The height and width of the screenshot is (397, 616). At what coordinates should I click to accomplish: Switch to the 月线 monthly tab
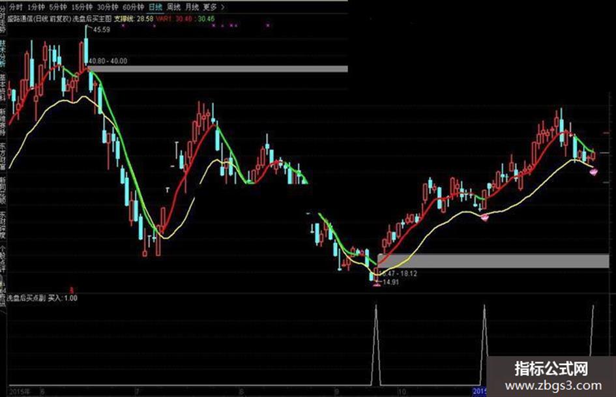(192, 7)
